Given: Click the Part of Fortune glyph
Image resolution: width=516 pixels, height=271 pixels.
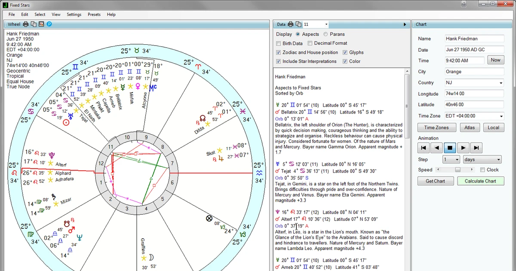Looking at the screenshot, I should click(x=209, y=219).
